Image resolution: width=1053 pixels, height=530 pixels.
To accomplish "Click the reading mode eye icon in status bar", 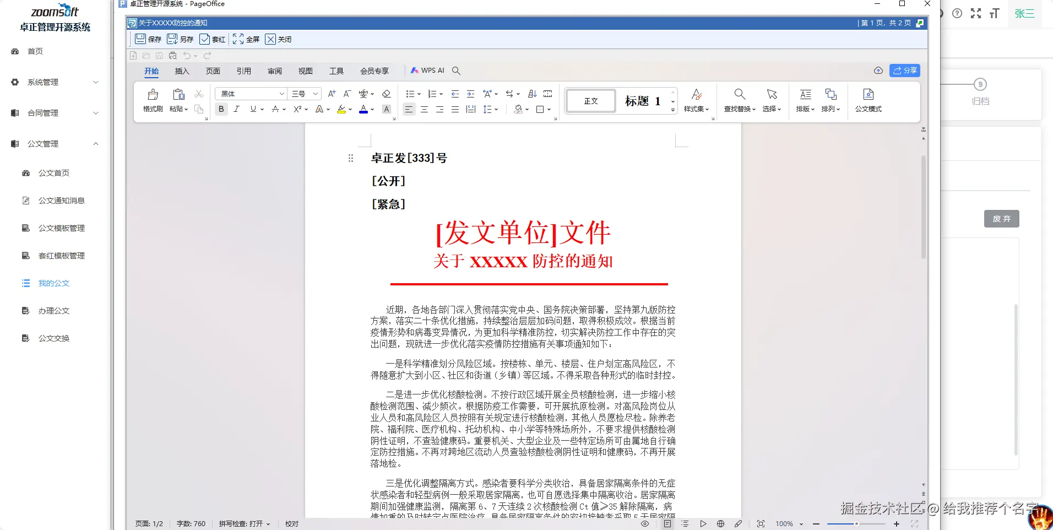I will (645, 524).
